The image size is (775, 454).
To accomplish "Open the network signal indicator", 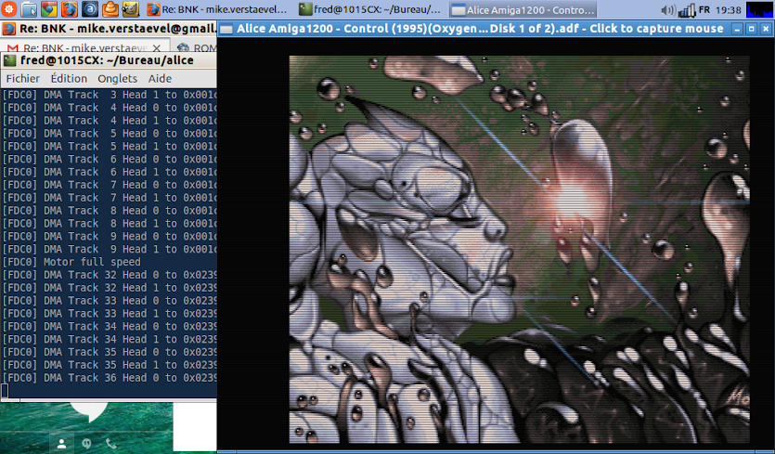I will 687,9.
